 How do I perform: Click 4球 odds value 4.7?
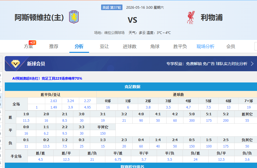(x=188, y=107)
